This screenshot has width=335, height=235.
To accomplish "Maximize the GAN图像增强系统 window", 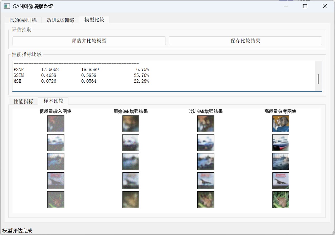I will 305,6.
